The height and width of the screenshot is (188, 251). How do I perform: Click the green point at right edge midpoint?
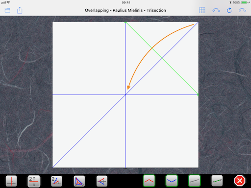(x=198, y=94)
